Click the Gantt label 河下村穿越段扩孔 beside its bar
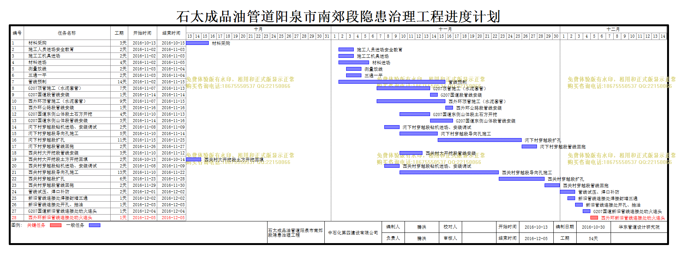Screen dimensions: 677x253 (543, 140)
